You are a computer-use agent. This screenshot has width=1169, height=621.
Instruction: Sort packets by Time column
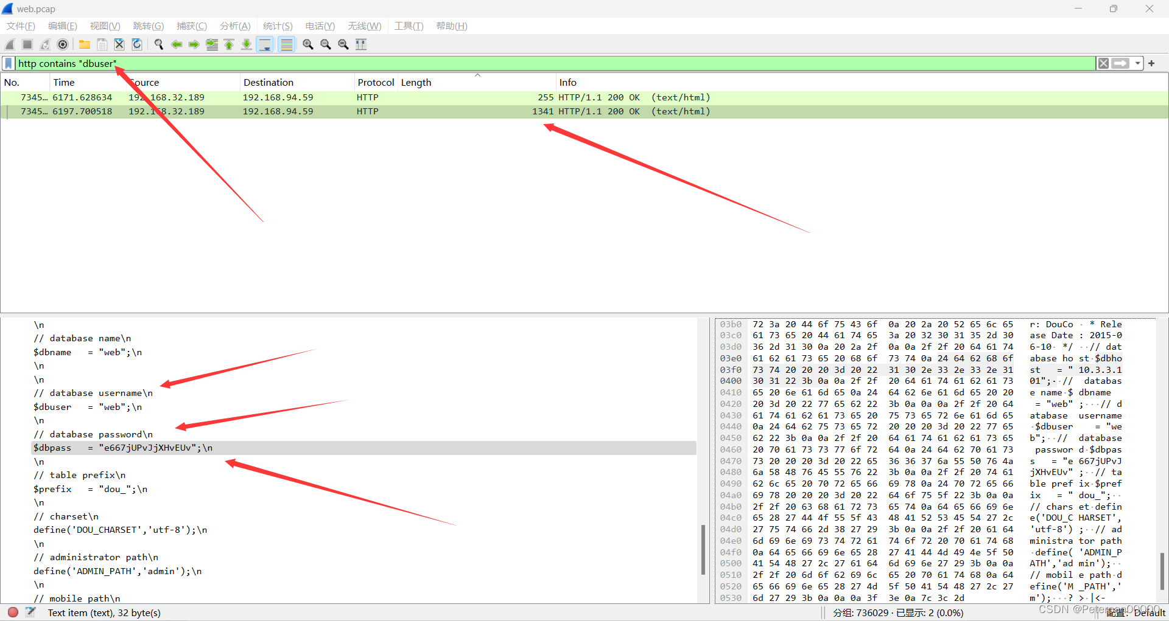click(x=88, y=82)
